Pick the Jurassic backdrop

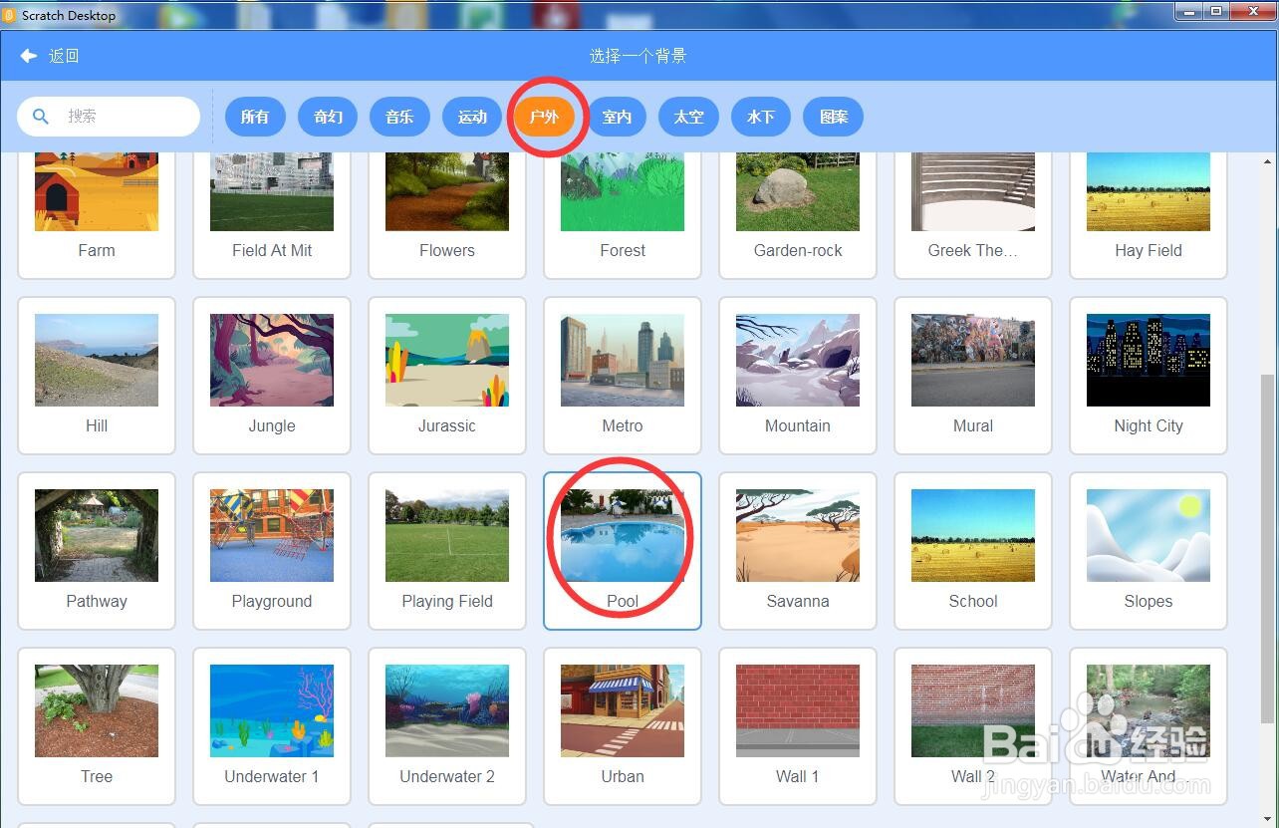click(x=447, y=376)
